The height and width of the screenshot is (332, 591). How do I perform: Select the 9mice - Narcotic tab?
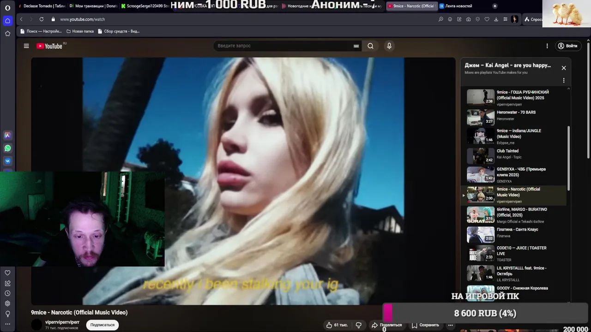point(411,6)
